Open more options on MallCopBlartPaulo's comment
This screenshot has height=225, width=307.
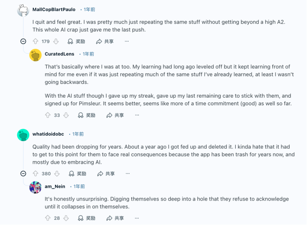[x=127, y=41]
